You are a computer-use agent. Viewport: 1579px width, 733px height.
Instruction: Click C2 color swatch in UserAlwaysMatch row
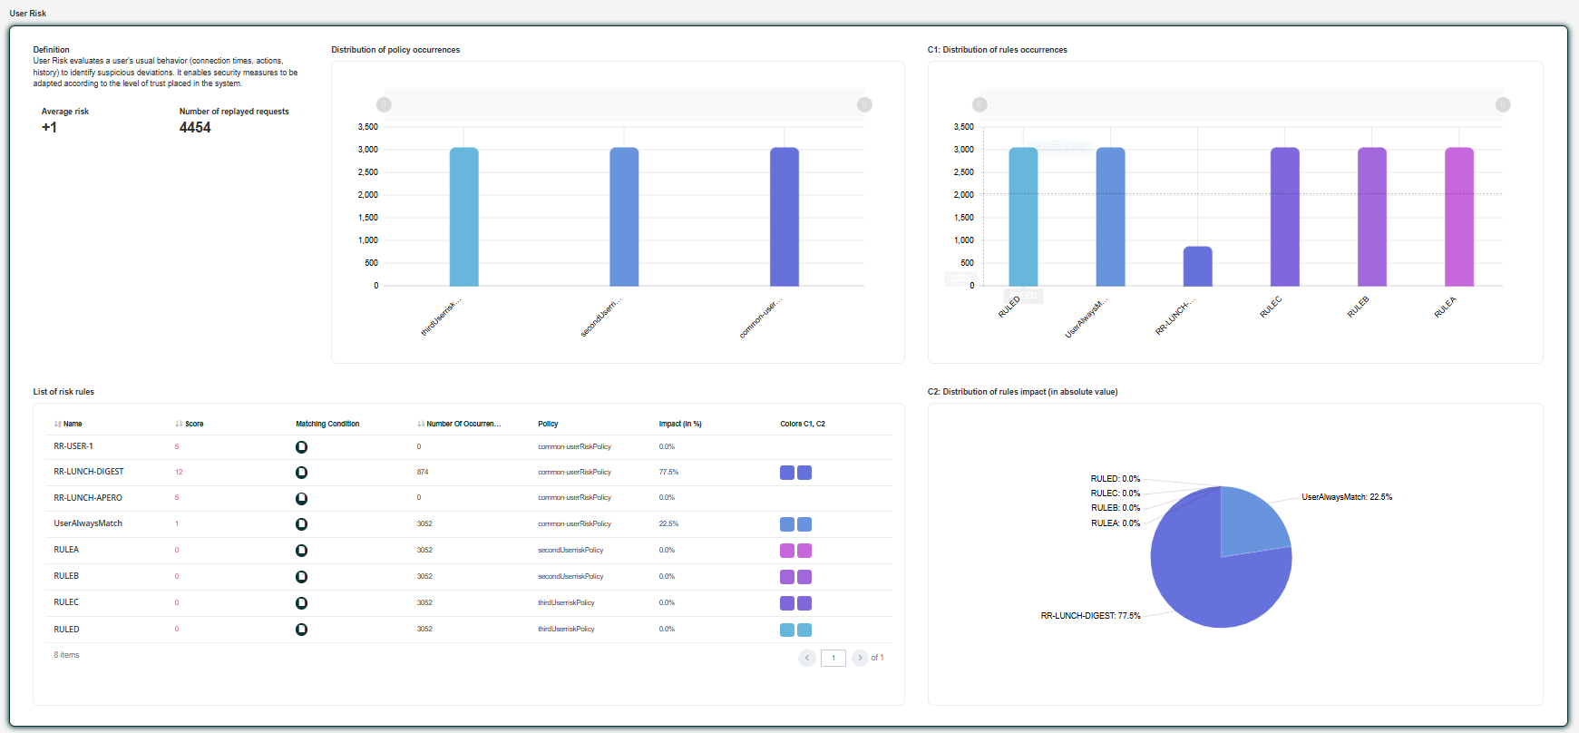coord(804,524)
